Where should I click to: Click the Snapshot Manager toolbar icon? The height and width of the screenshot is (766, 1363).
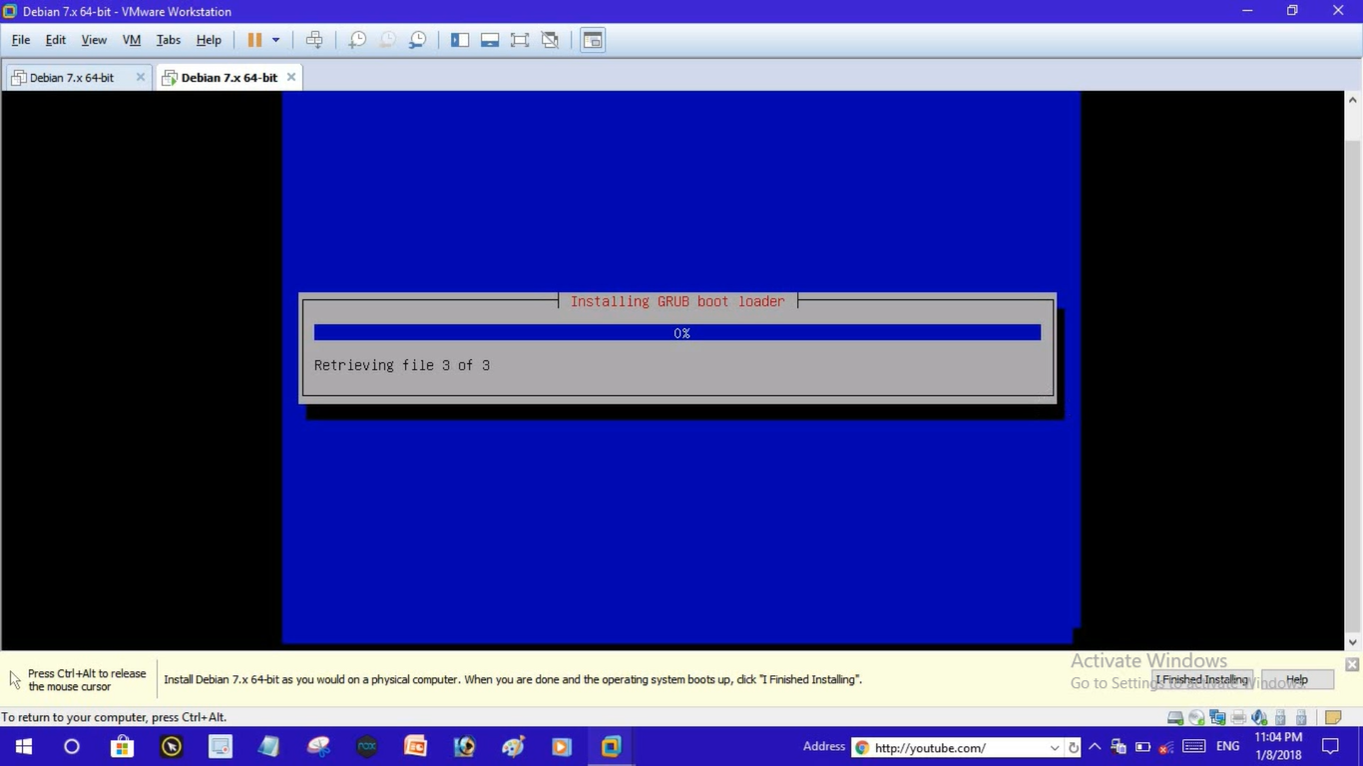pos(418,40)
